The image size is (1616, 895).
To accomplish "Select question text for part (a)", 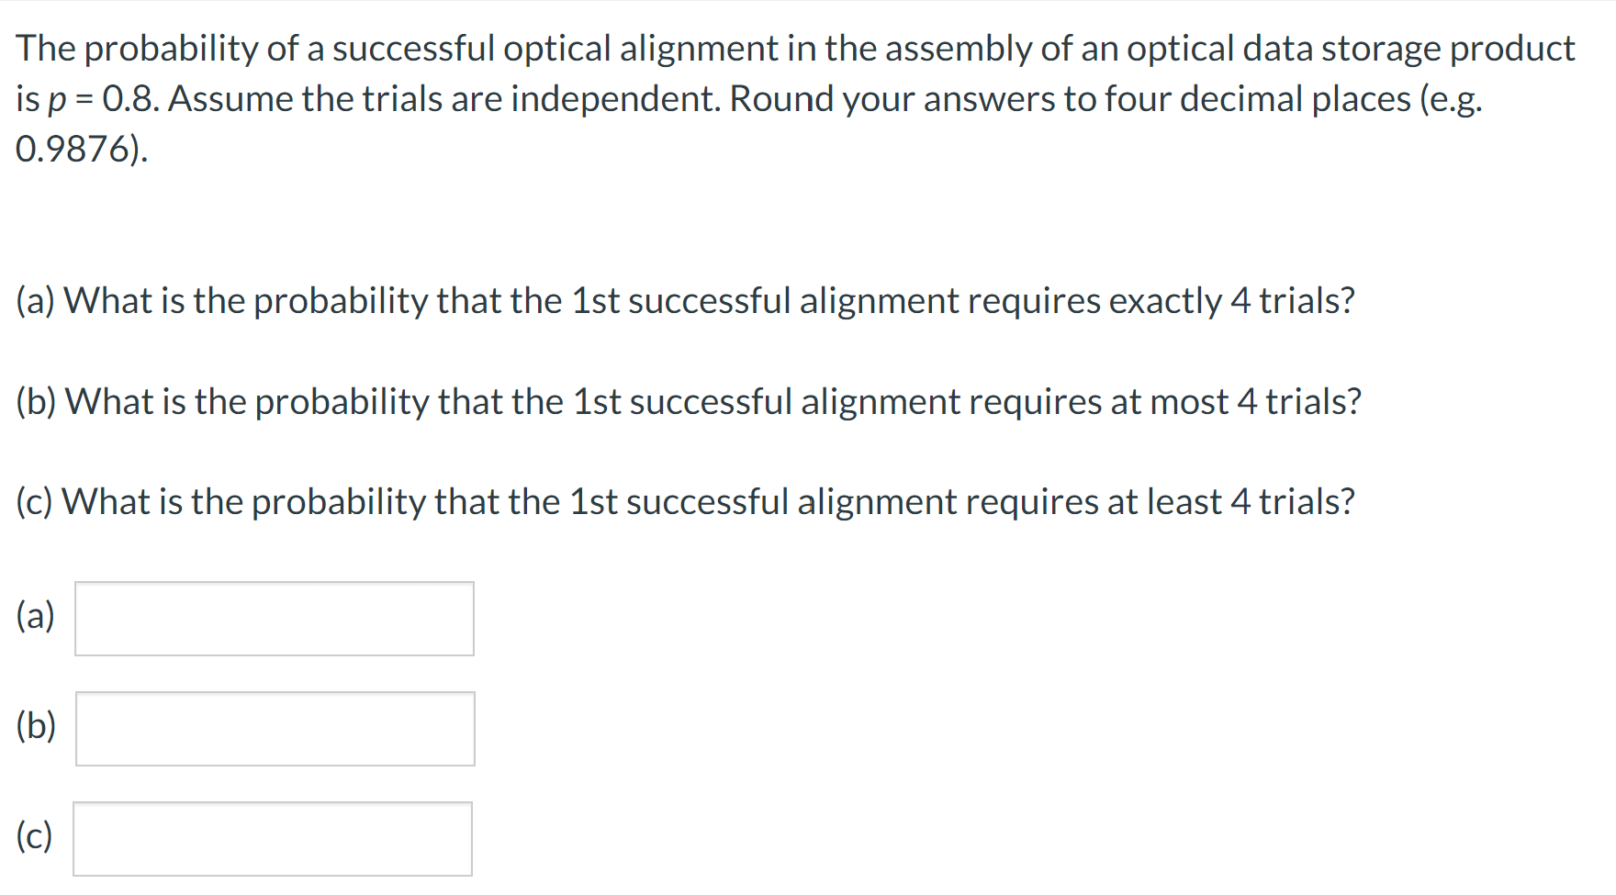I will (x=684, y=300).
